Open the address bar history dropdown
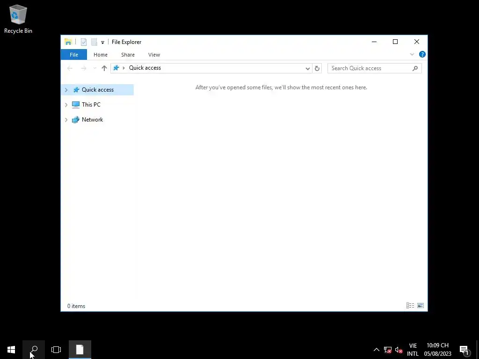 pos(308,68)
